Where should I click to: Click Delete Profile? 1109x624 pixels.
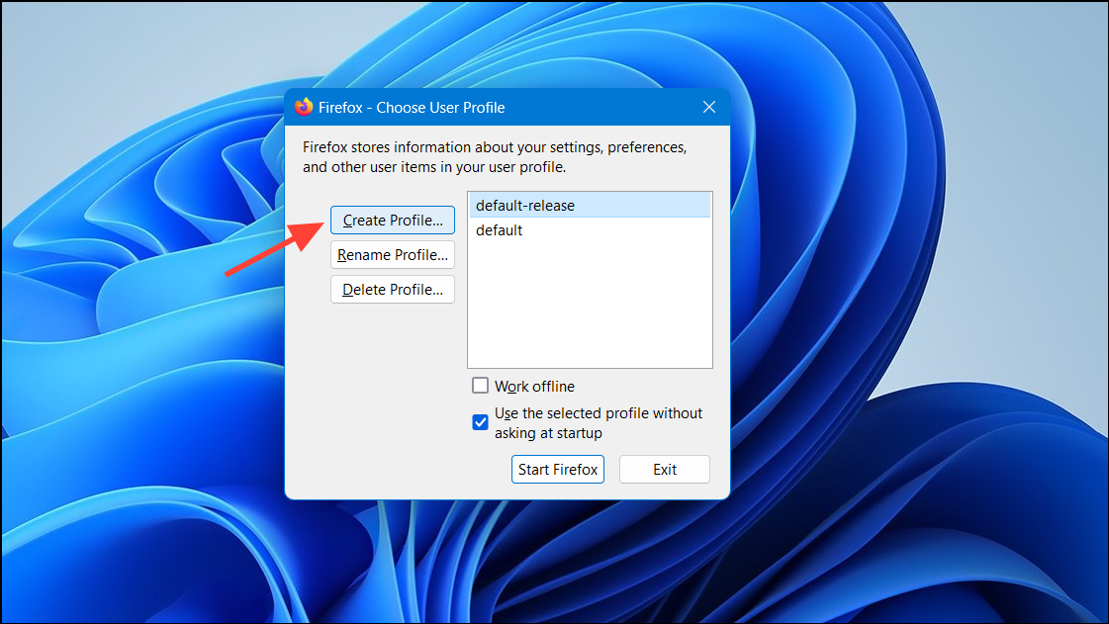pos(392,289)
